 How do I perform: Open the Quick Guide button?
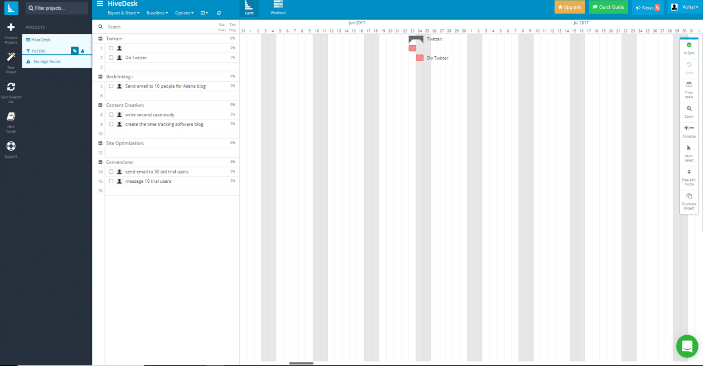609,7
